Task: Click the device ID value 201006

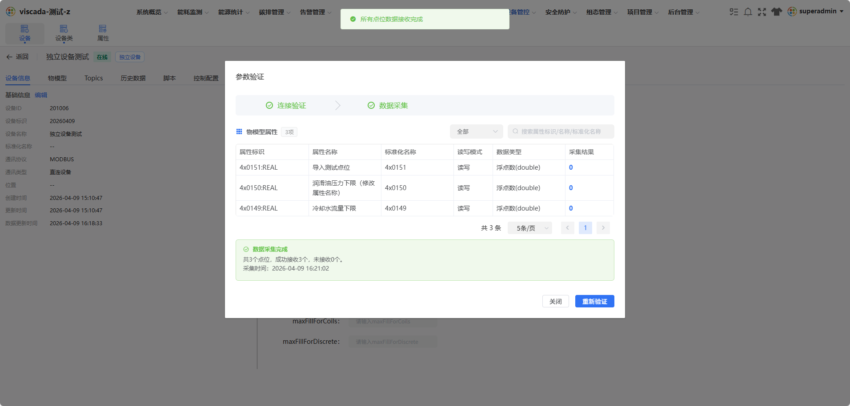Action: (59, 108)
